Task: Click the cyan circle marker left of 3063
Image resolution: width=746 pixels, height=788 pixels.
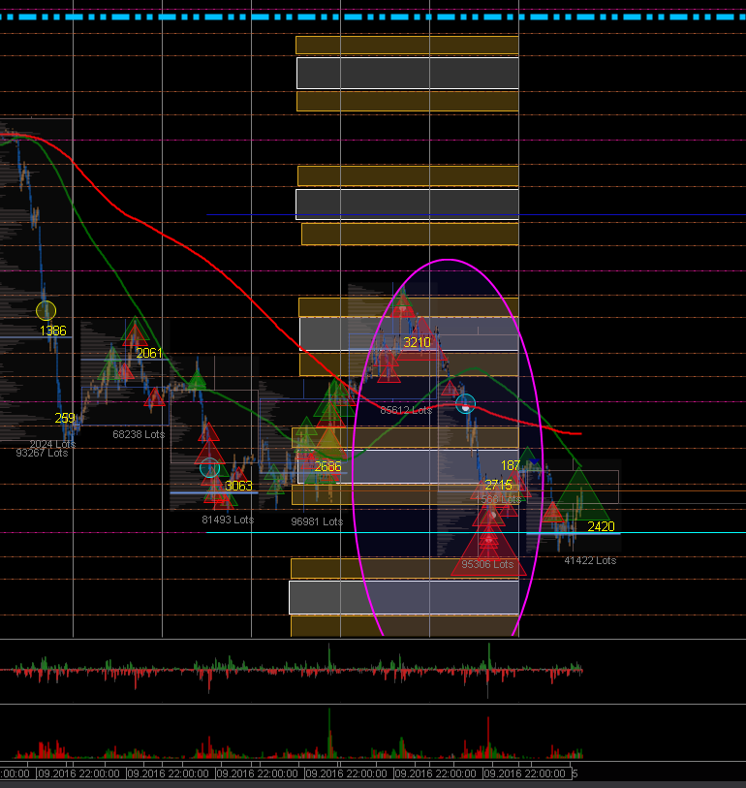Action: point(209,468)
